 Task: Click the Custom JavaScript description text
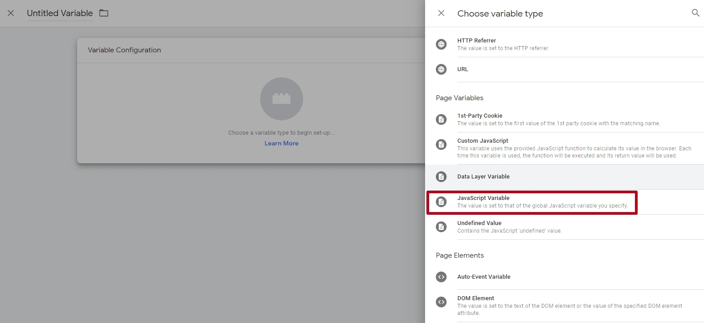pyautogui.click(x=574, y=152)
